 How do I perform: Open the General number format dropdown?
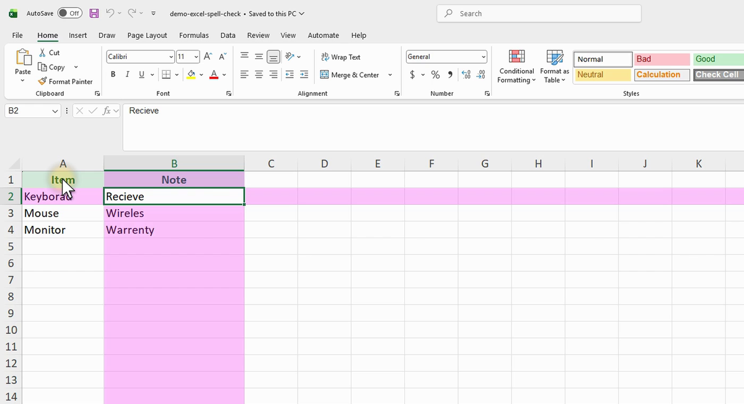click(483, 56)
